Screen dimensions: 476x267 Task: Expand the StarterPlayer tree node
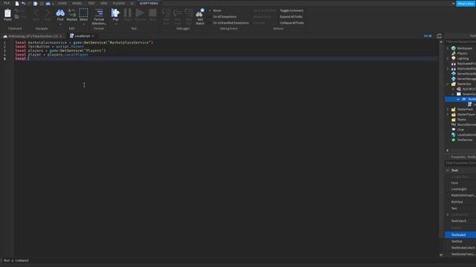[x=448, y=114]
